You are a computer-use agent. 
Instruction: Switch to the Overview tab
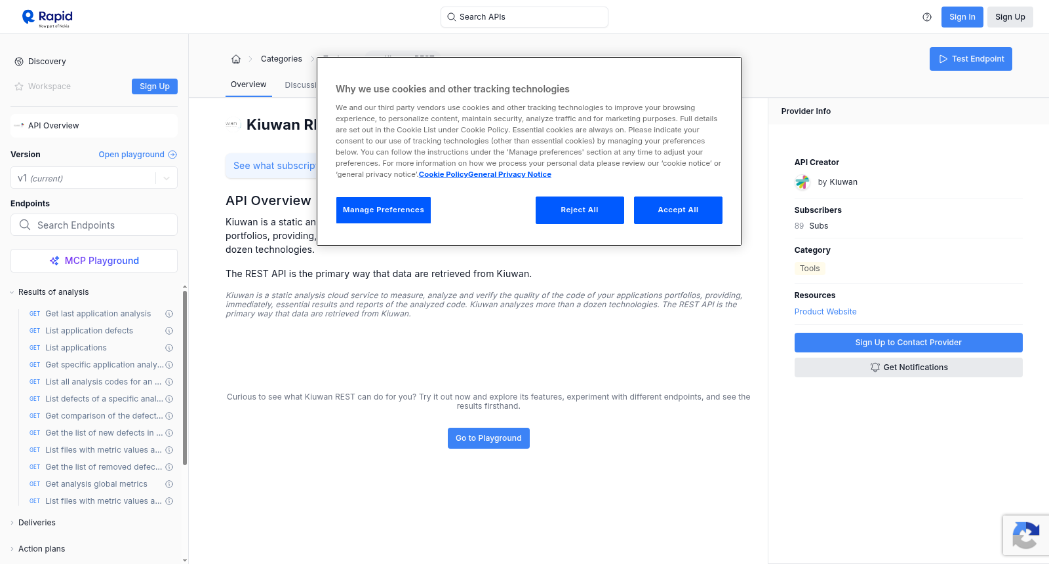coord(248,85)
